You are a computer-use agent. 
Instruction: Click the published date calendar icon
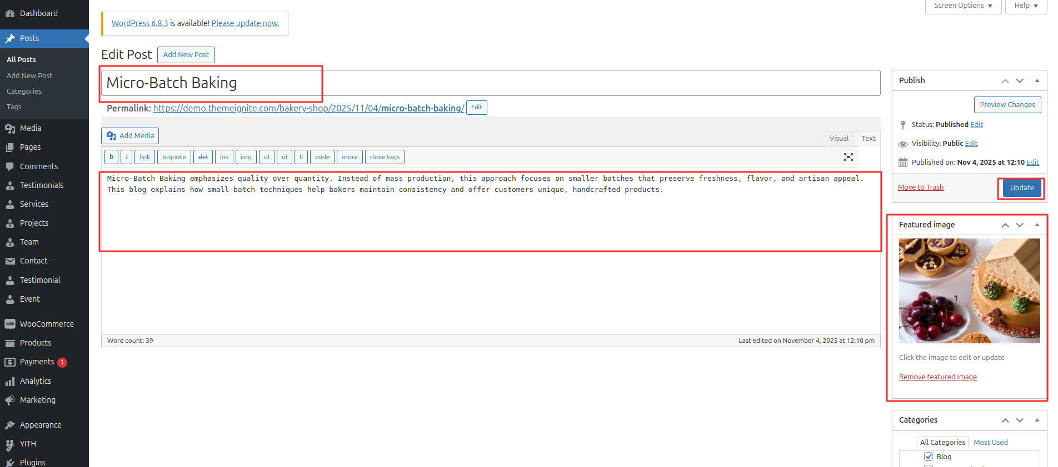(903, 163)
